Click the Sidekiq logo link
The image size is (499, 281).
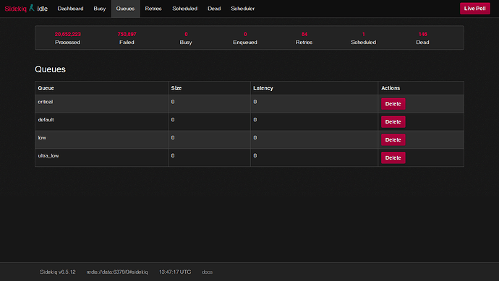[16, 9]
